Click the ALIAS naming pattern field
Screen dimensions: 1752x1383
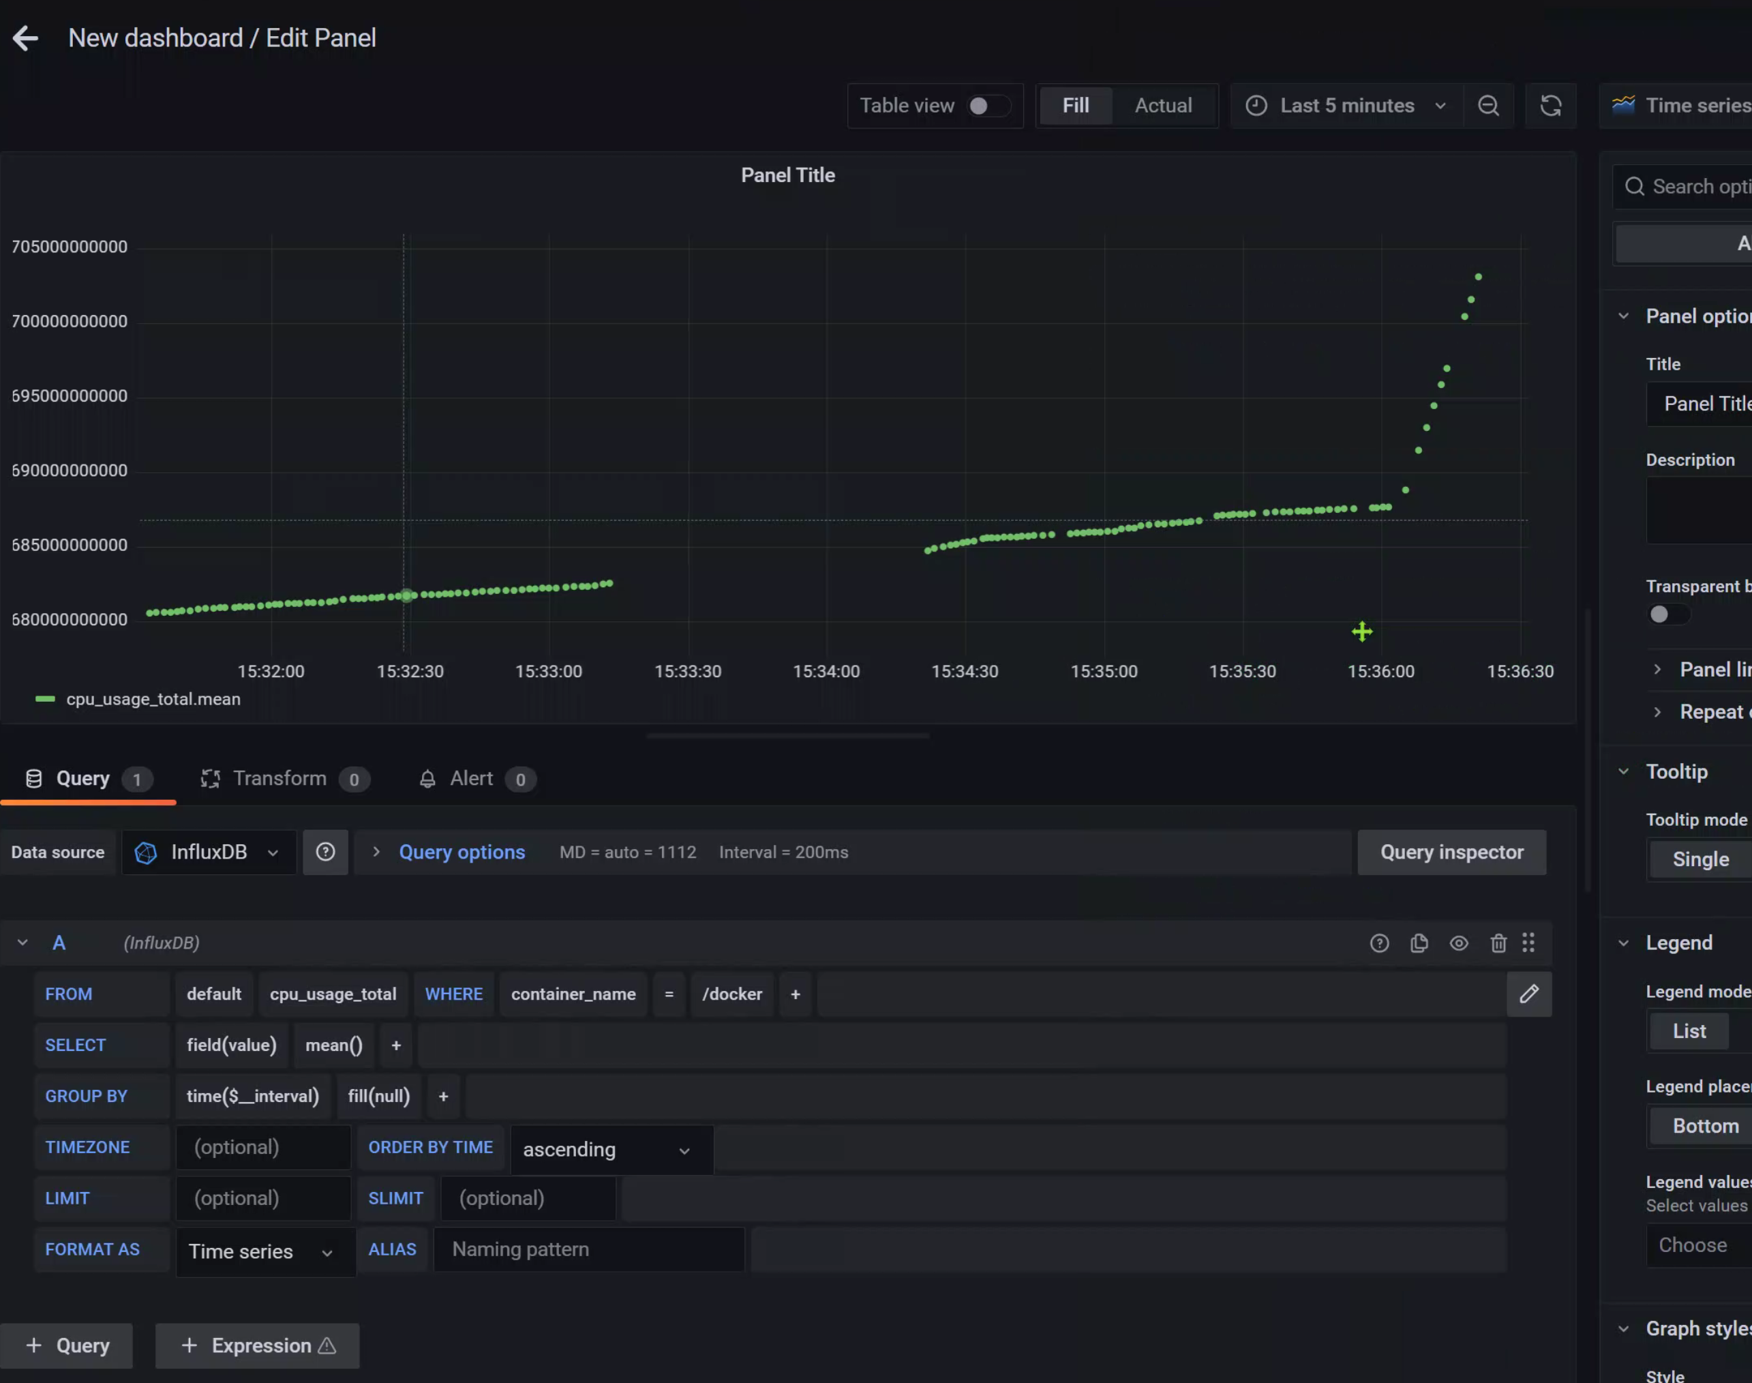tap(588, 1249)
